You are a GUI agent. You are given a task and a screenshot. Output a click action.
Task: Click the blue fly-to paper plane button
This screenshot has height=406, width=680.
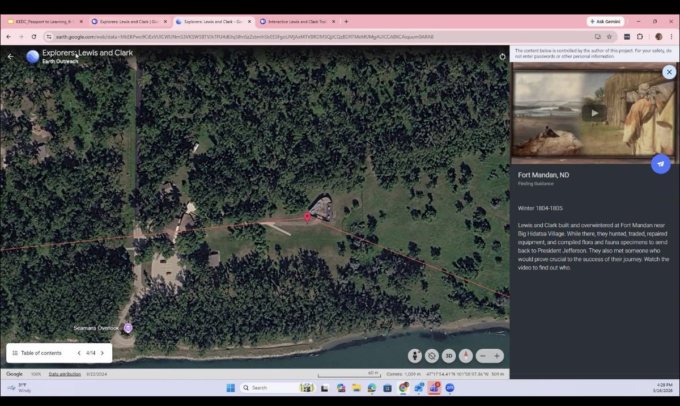[x=661, y=164]
